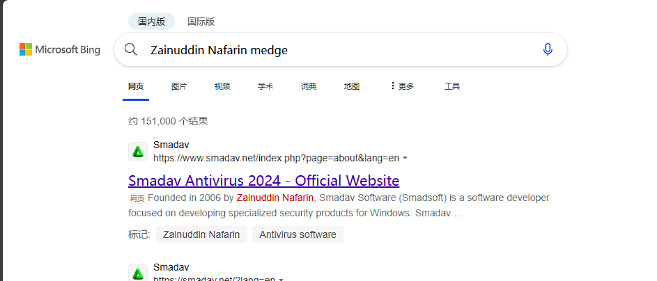Open the three-dot 更多 menu

[402, 86]
